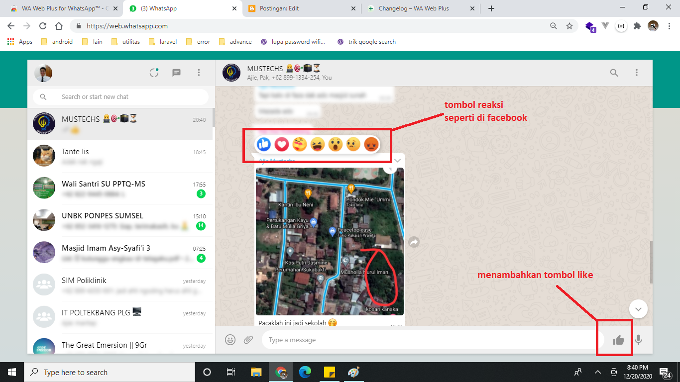Open File Explorer from the taskbar
Image resolution: width=680 pixels, height=382 pixels.
(256, 372)
